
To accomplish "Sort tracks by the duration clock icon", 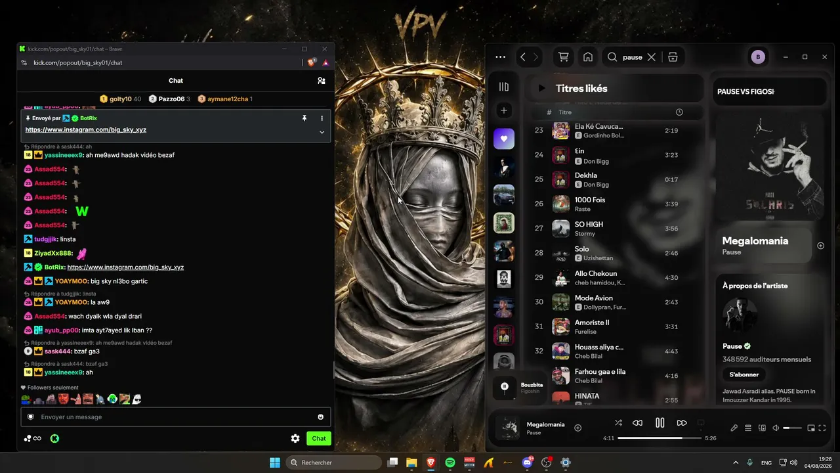I will point(679,112).
